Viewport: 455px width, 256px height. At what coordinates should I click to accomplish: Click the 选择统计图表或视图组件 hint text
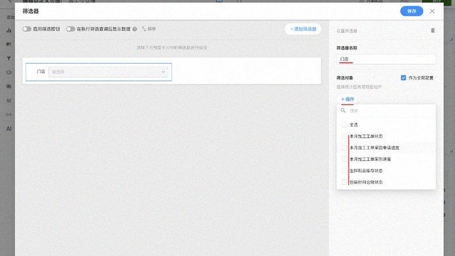pos(359,87)
